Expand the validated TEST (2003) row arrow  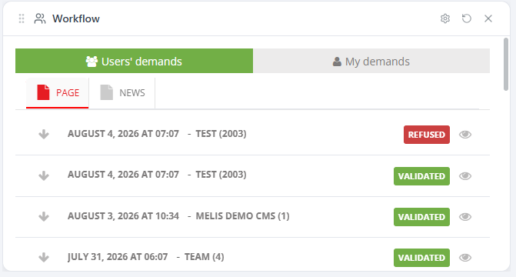(44, 176)
